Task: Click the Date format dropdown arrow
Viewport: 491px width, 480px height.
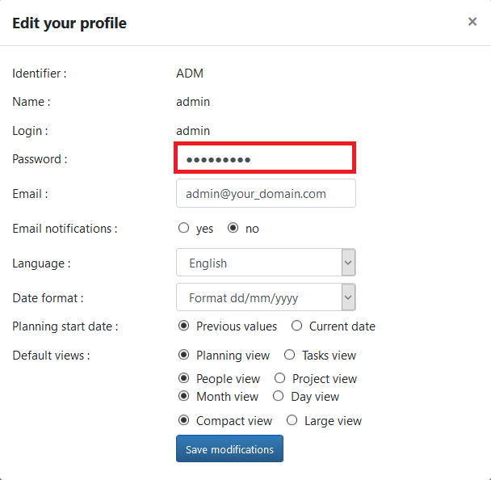Action: (x=348, y=298)
